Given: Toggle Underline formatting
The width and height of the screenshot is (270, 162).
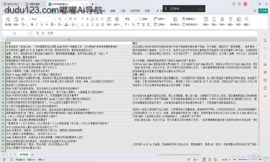Looking at the screenshot, I should [x=42, y=25].
